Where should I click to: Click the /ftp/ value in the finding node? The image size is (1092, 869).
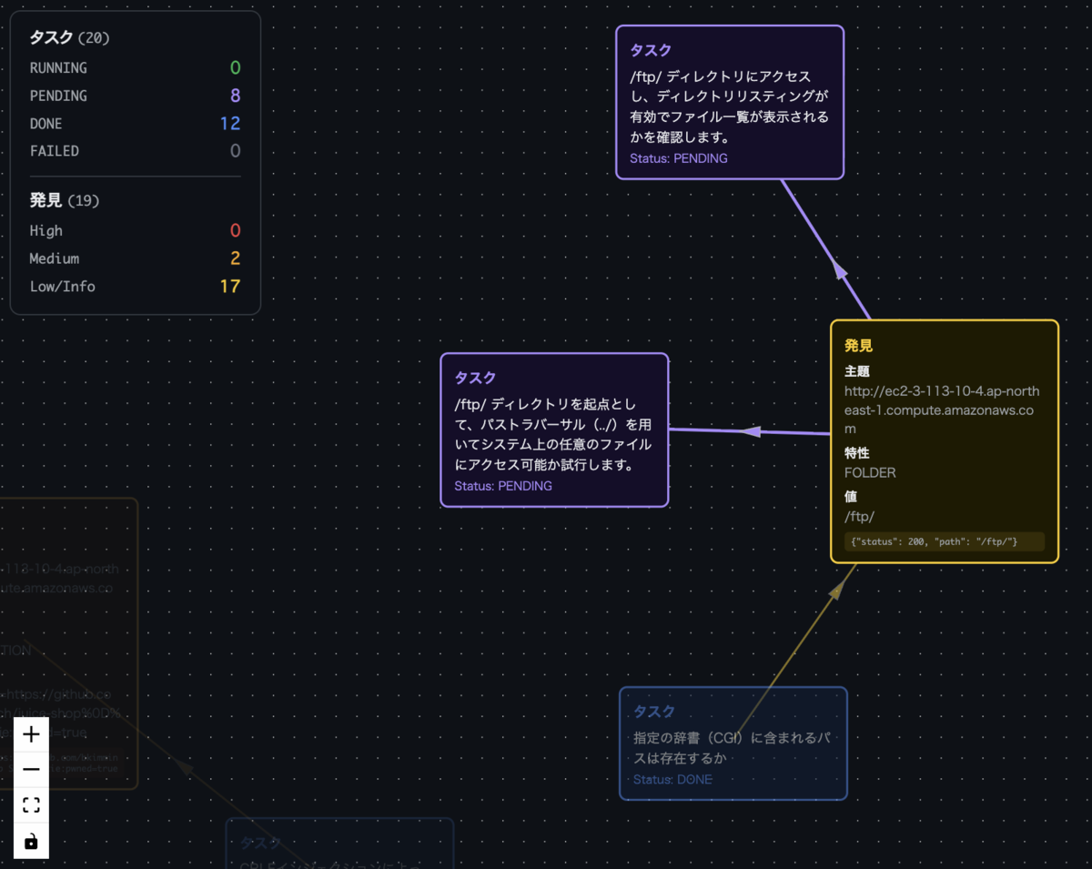coord(860,517)
